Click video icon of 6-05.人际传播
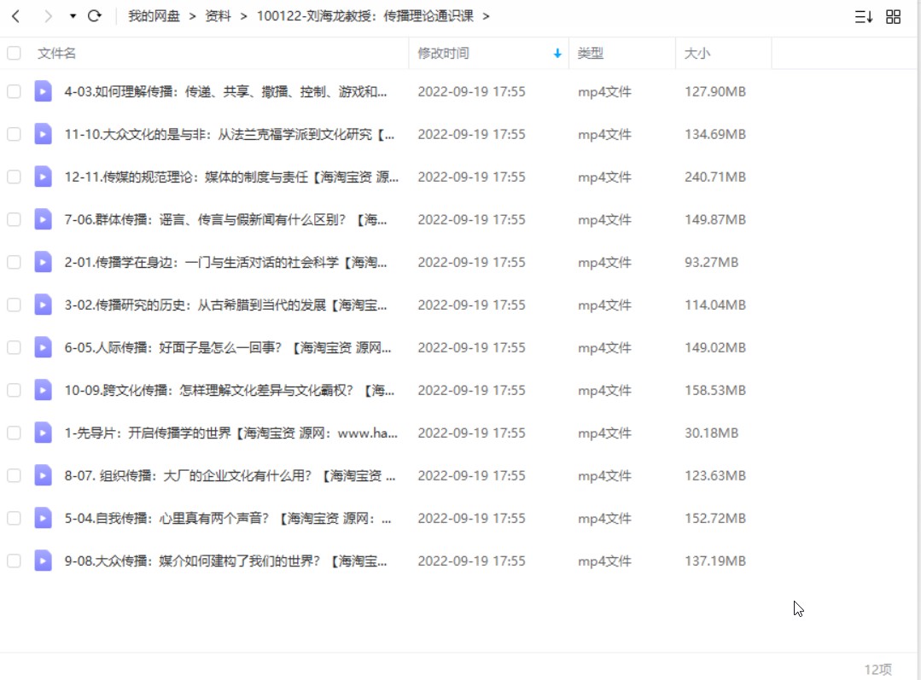Viewport: 921px width, 680px height. [x=43, y=347]
